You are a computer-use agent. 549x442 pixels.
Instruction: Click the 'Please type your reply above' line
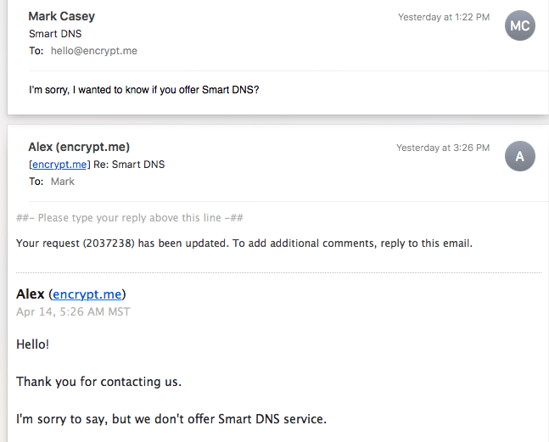130,218
